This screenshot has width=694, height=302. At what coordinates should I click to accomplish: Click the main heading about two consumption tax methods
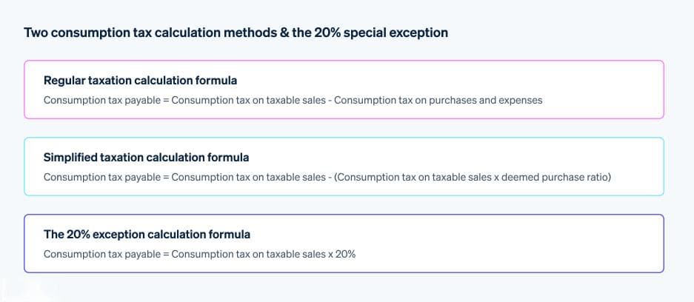(x=236, y=33)
